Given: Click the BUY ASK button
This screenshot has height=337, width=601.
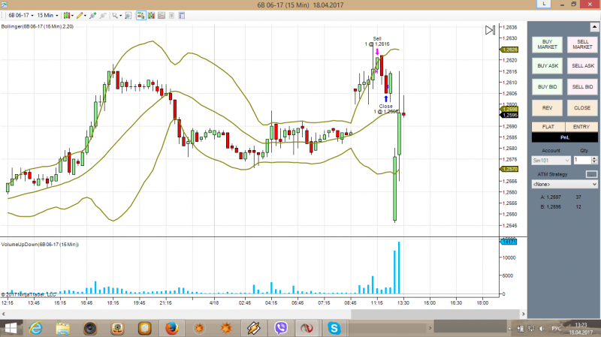Looking at the screenshot, I should tap(547, 66).
